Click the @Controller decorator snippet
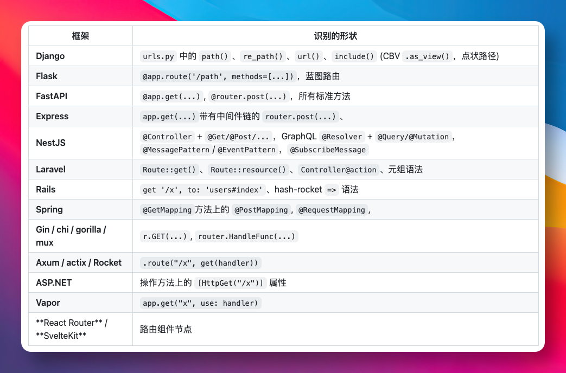 [x=167, y=137]
